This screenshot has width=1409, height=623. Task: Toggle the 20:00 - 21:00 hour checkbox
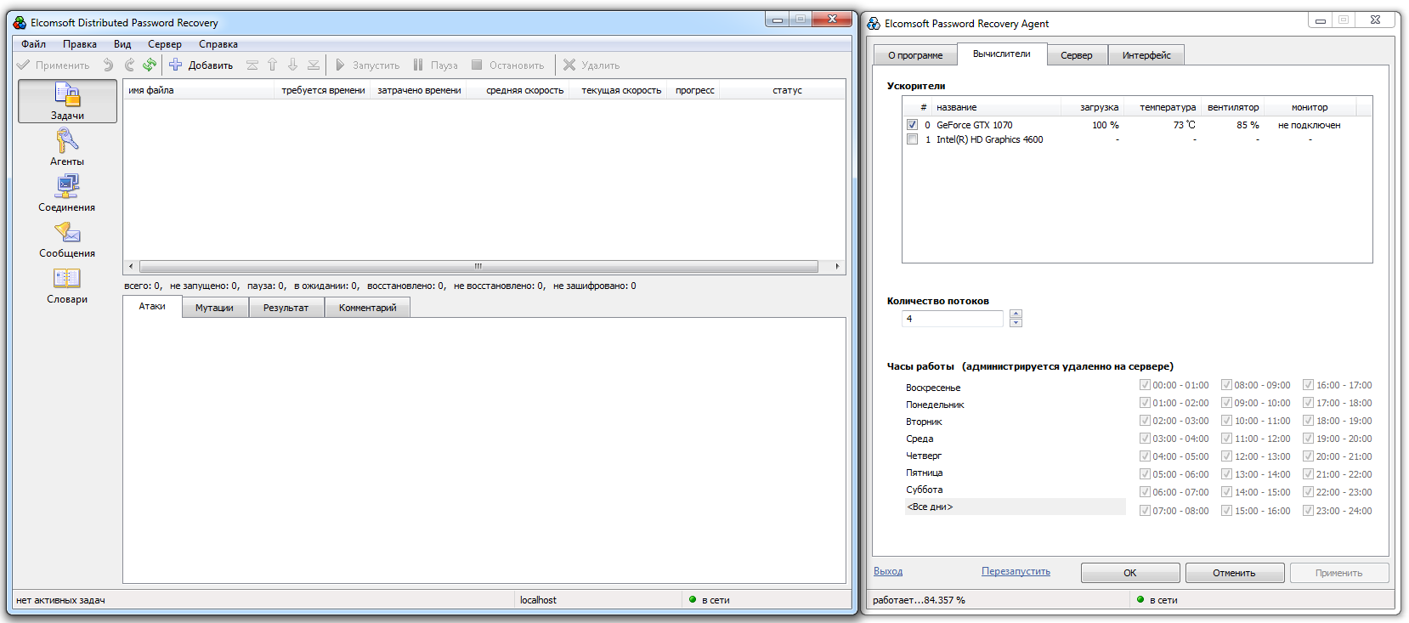pyautogui.click(x=1308, y=456)
